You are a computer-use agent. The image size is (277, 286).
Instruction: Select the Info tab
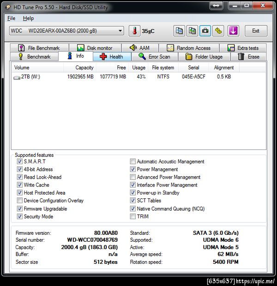point(76,56)
